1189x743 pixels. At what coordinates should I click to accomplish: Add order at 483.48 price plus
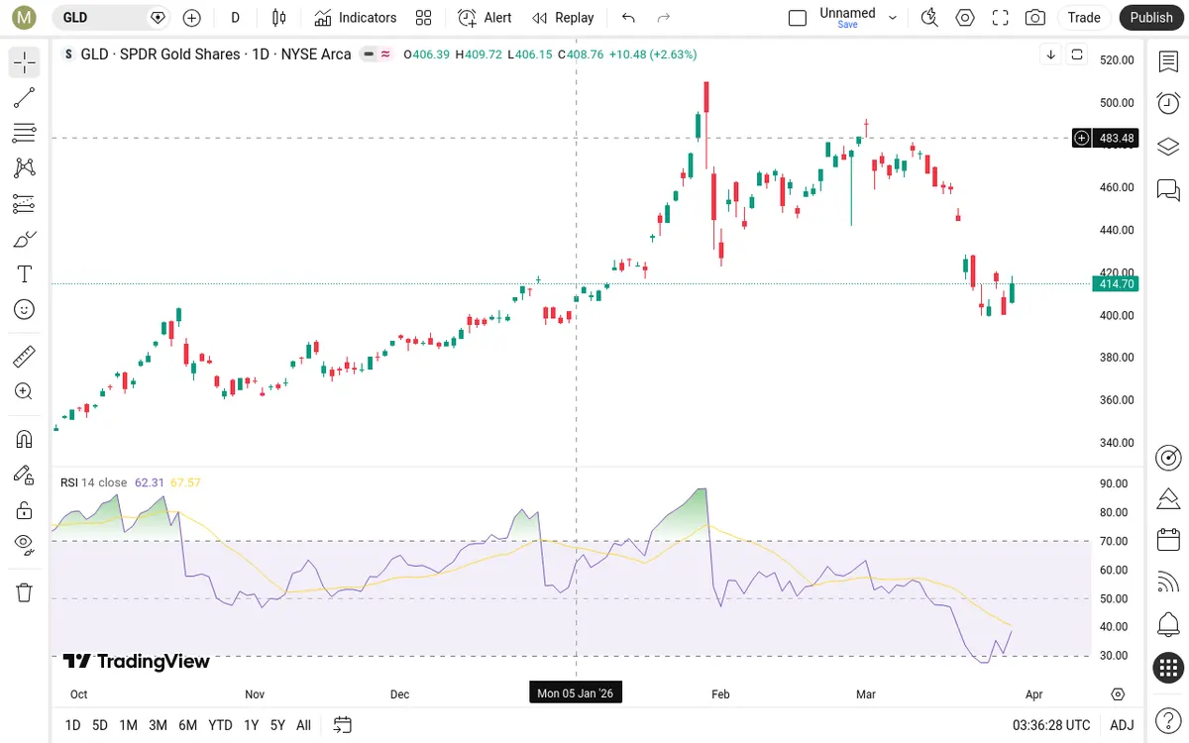1082,138
